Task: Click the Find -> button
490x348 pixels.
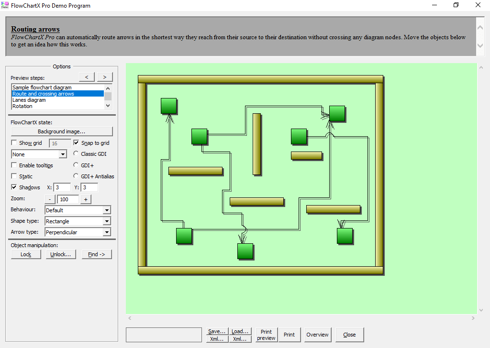Action: point(97,254)
